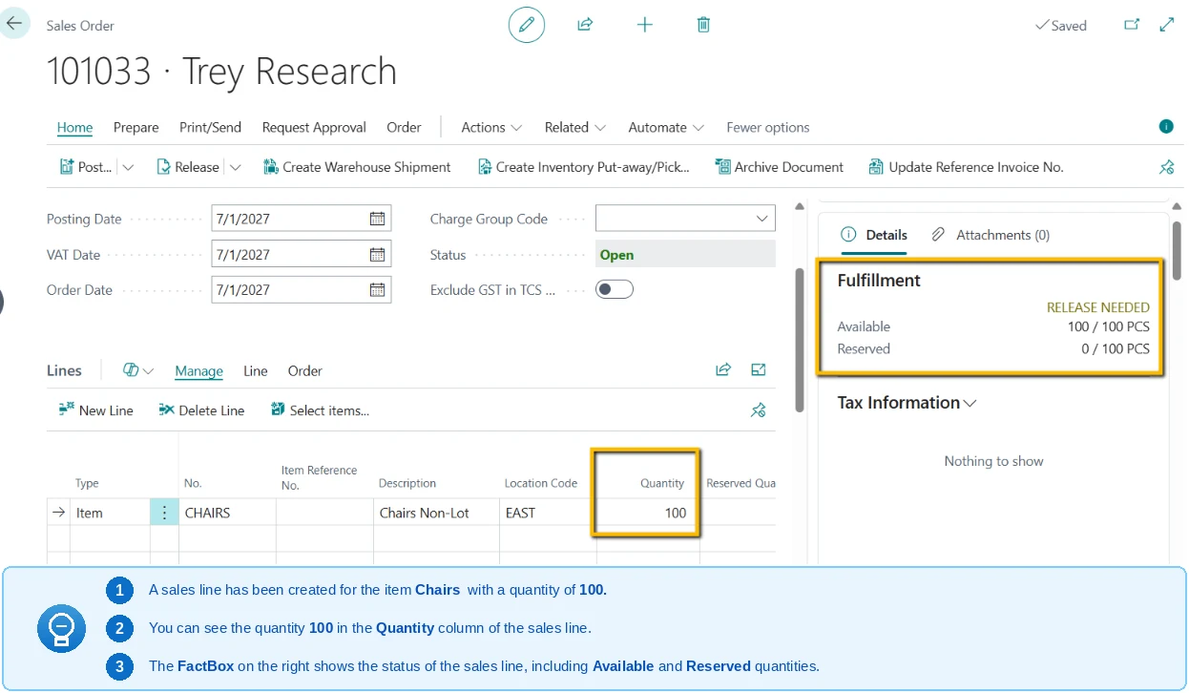Expand the Related menu
This screenshot has height=693, width=1189.
(x=575, y=127)
